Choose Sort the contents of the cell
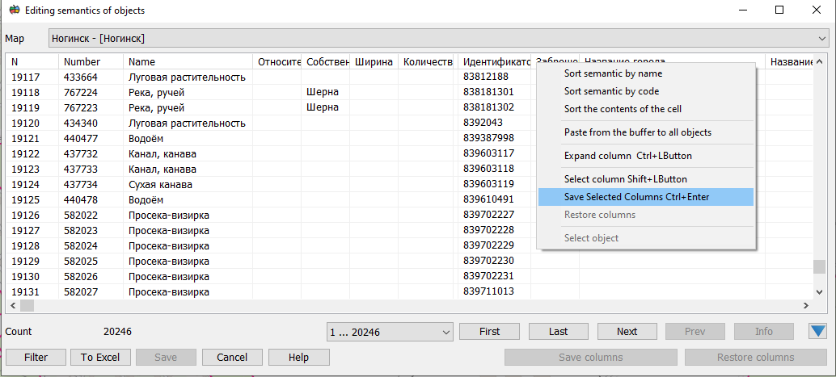Image resolution: width=836 pixels, height=377 pixels. tap(623, 109)
